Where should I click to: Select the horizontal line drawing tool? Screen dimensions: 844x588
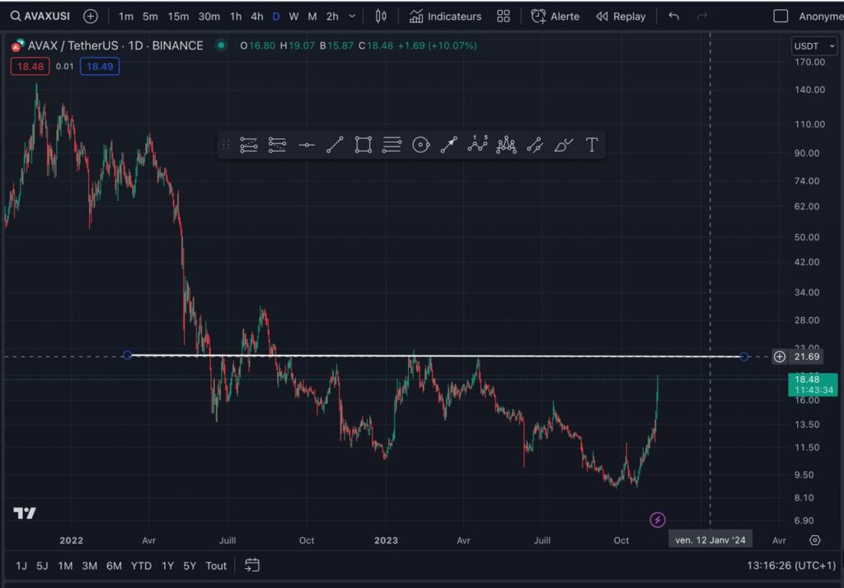pos(307,145)
